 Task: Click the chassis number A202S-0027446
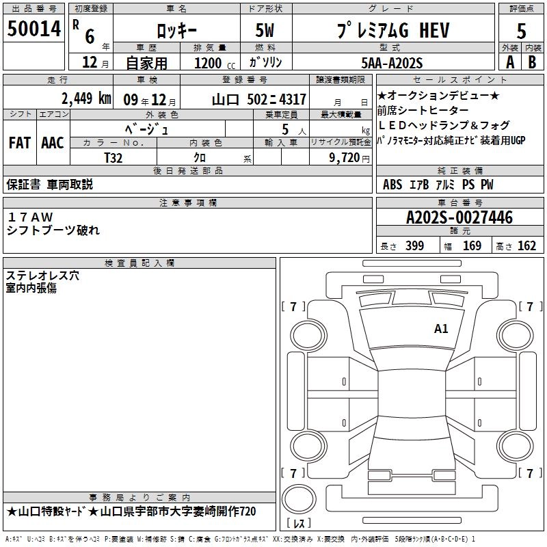tap(459, 218)
